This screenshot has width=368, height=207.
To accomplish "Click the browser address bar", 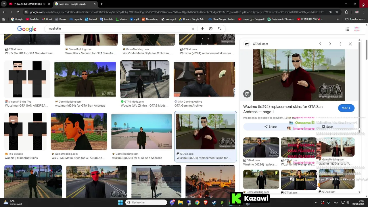I will pos(178,12).
